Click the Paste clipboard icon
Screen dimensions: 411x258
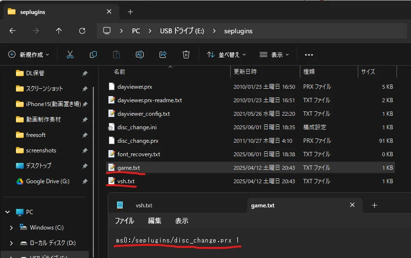point(117,54)
